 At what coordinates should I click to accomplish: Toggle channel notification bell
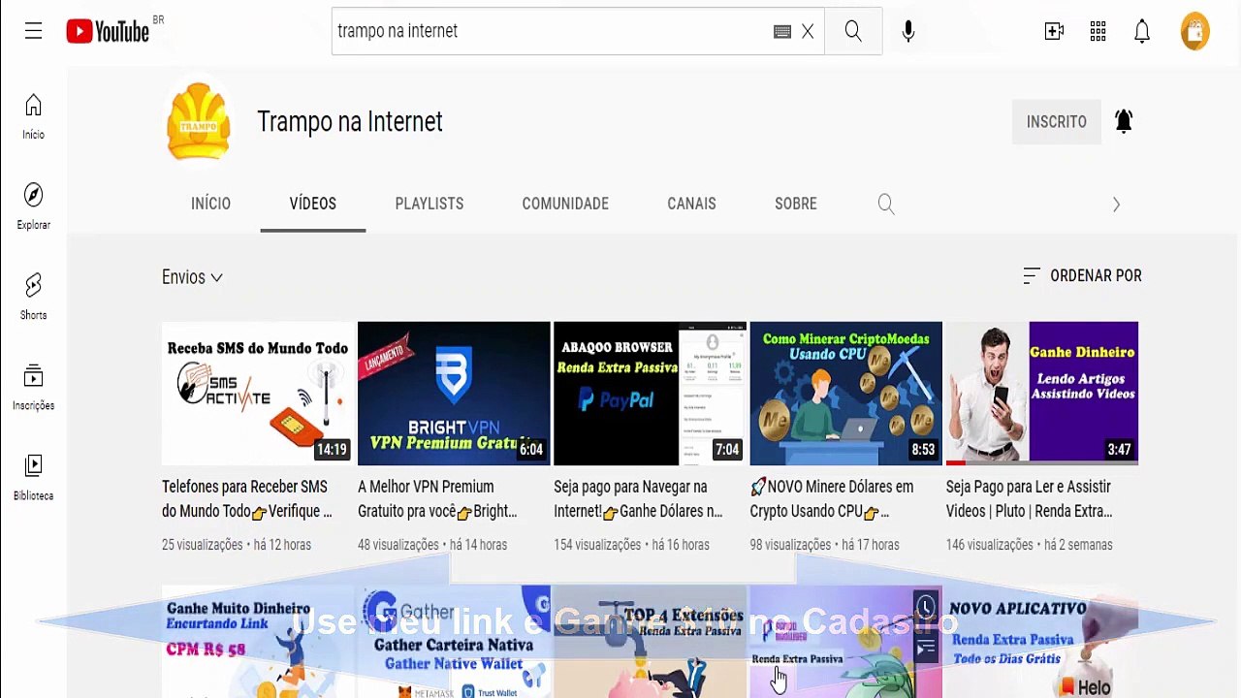1124,121
